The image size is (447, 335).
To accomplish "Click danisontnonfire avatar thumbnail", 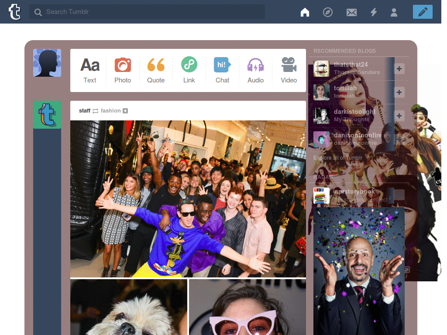I will (x=321, y=140).
